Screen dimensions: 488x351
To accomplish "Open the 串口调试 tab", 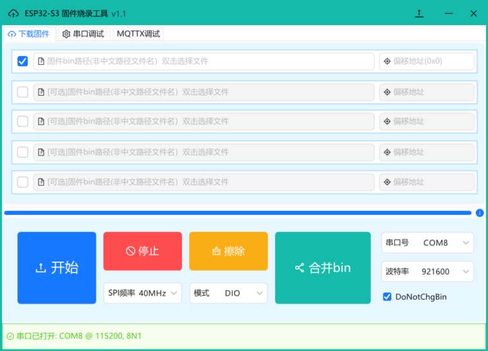I will pyautogui.click(x=84, y=34).
